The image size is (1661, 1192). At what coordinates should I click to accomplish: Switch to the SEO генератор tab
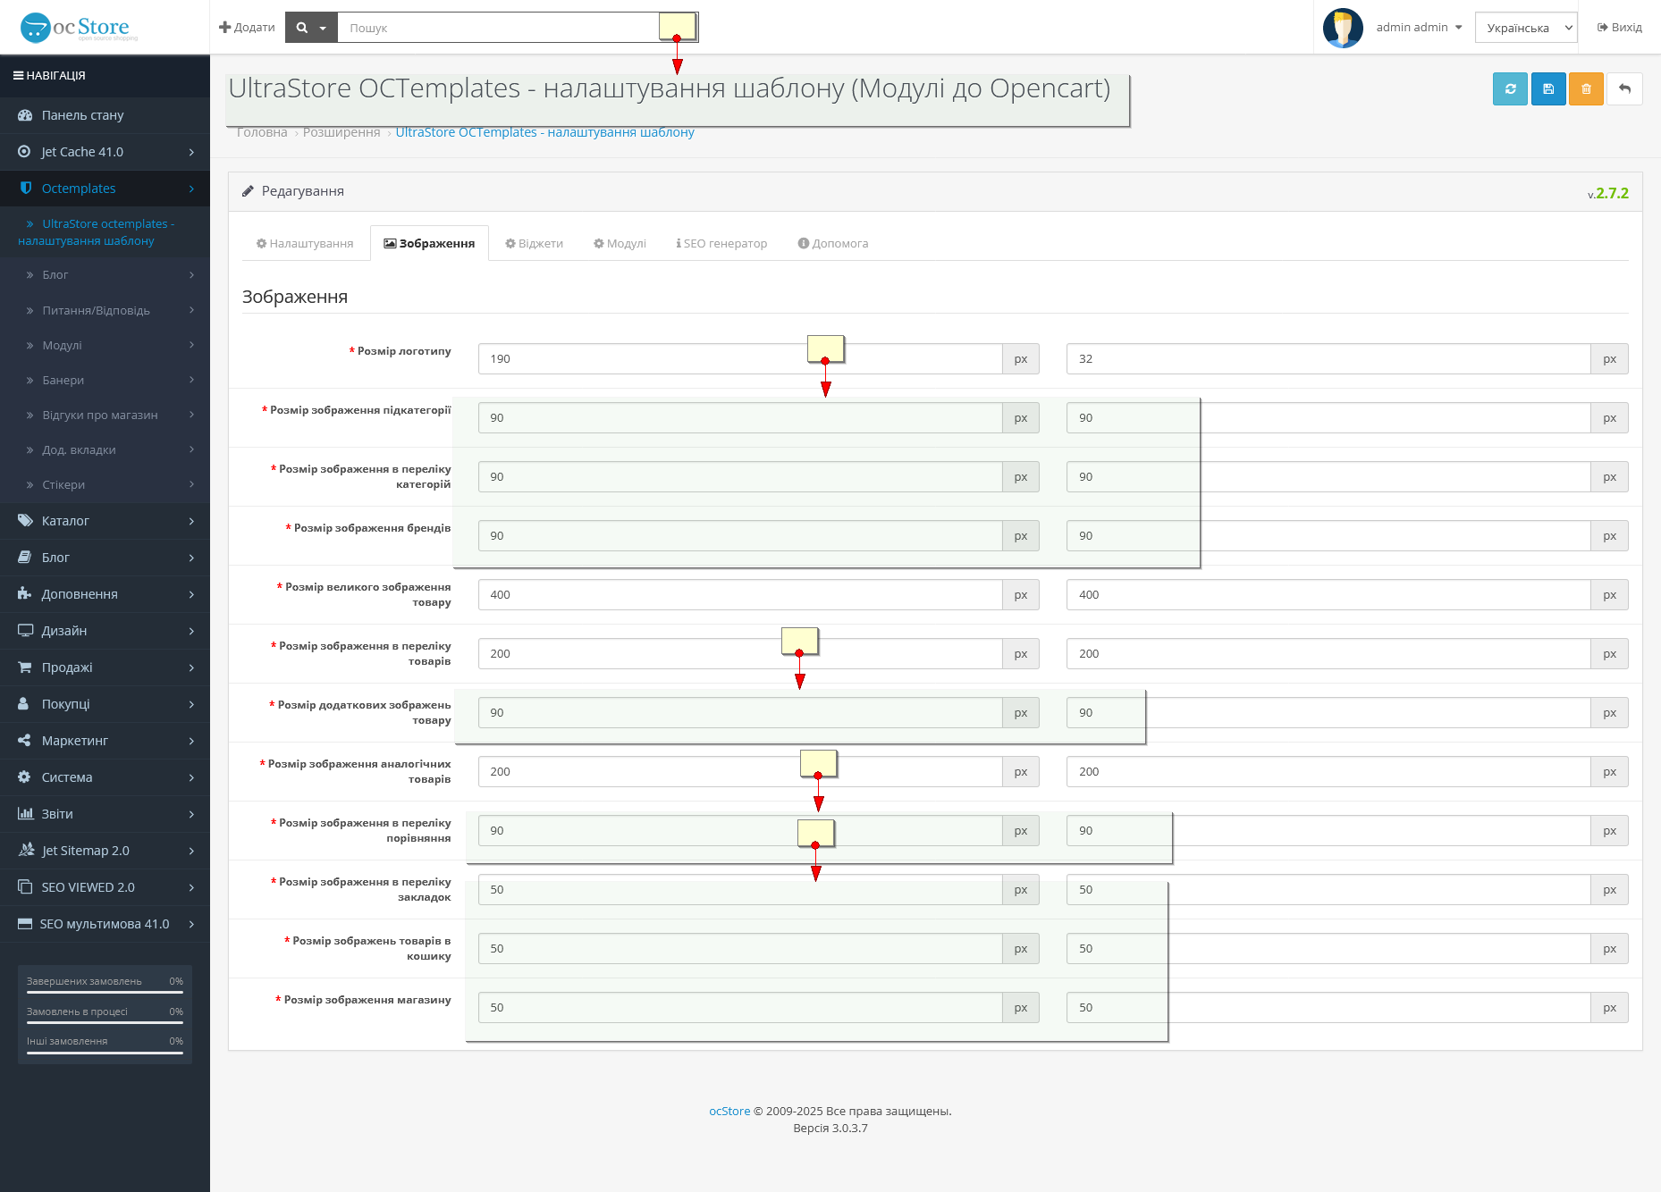[721, 244]
